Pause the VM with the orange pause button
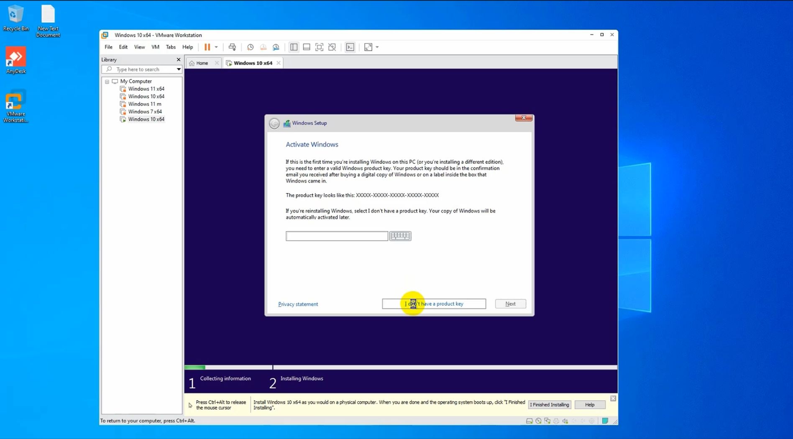 point(207,47)
